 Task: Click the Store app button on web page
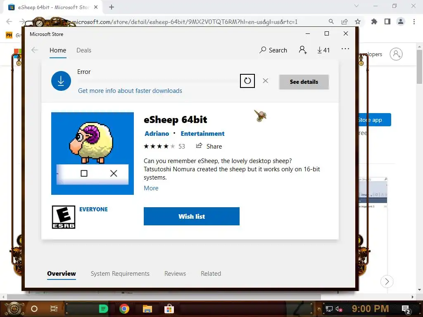(x=374, y=120)
